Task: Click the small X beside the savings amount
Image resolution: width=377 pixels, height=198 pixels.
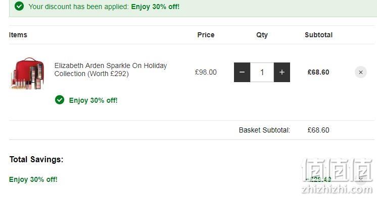Action: click(x=361, y=179)
